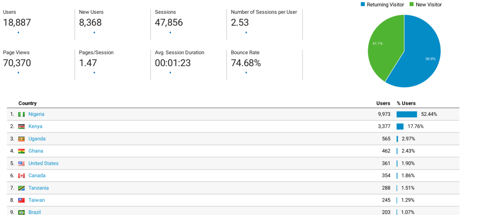Click Brazil's user count 203
487x215 pixels.
(x=386, y=213)
